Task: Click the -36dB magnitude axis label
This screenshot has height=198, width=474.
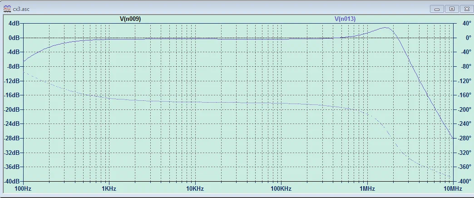Action: coord(12,167)
